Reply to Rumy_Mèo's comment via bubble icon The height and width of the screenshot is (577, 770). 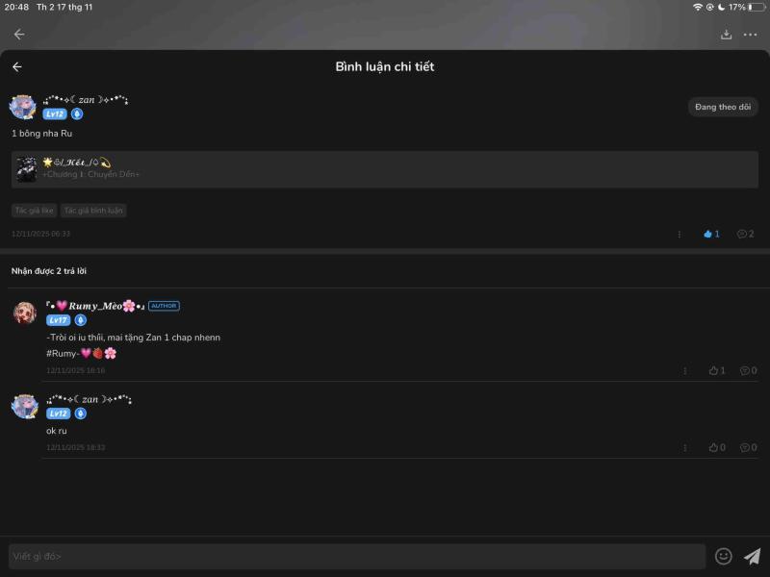749,370
